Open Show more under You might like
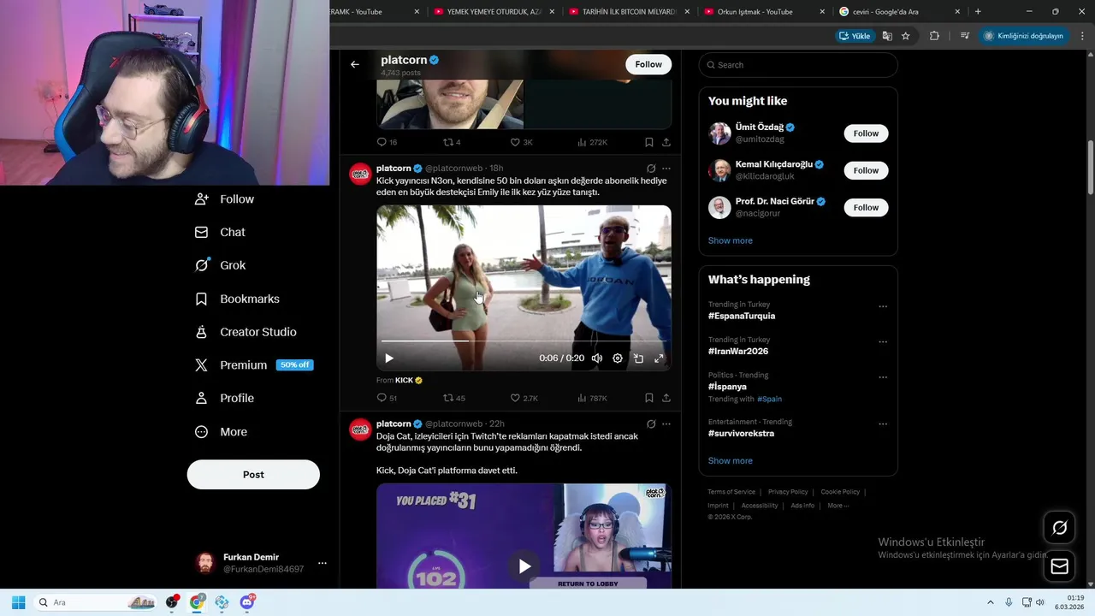The image size is (1095, 616). tap(730, 240)
